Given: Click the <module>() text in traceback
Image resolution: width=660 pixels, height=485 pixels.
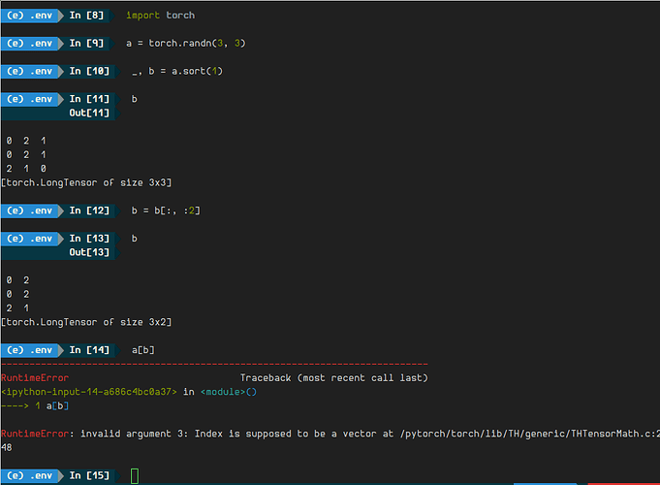Looking at the screenshot, I should click(229, 392).
